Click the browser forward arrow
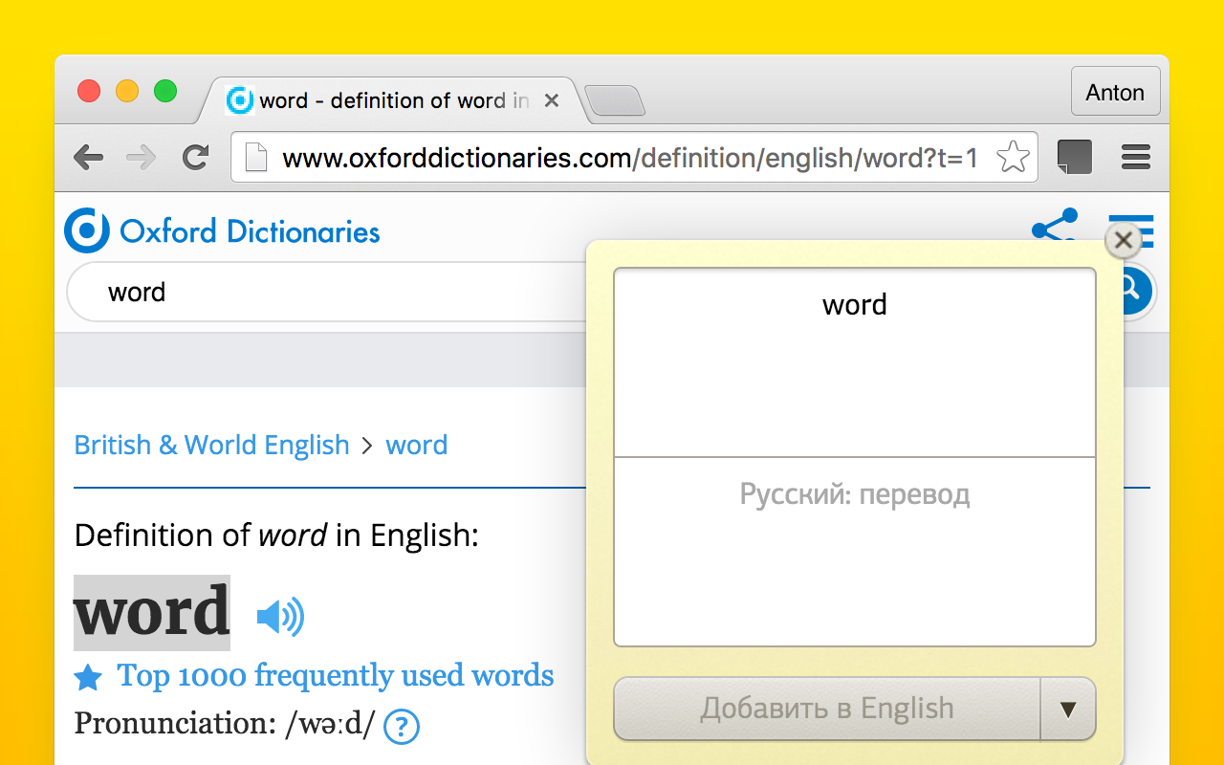 (x=142, y=157)
